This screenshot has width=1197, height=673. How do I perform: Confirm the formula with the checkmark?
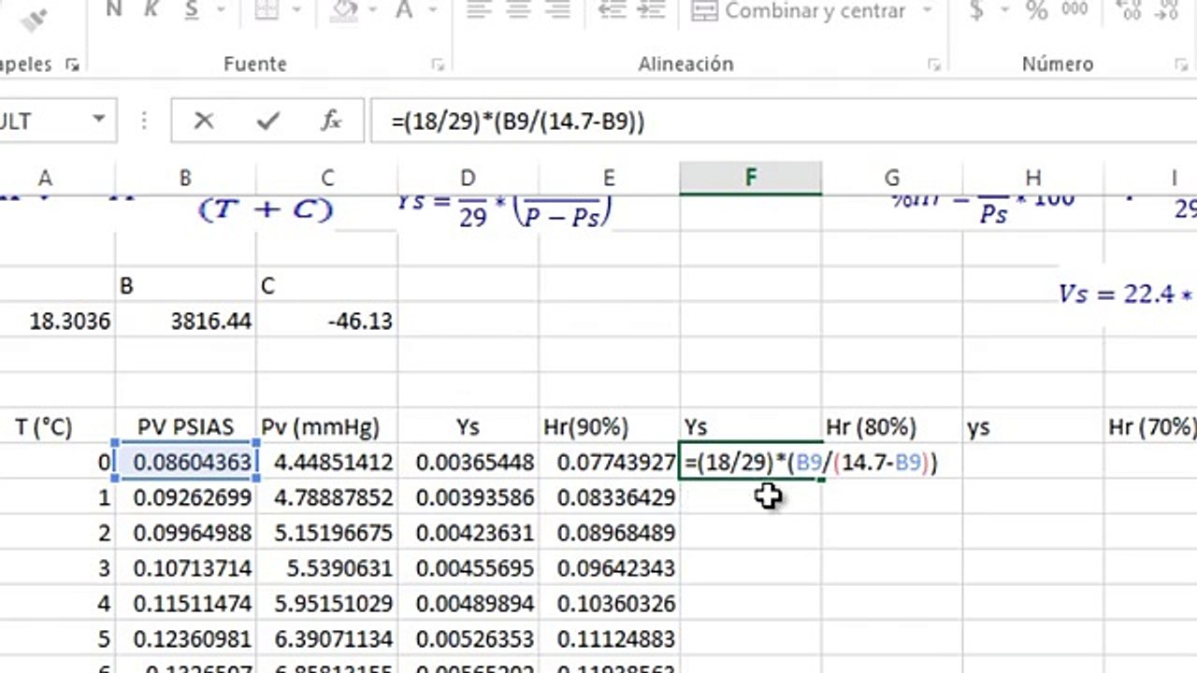pyautogui.click(x=268, y=121)
